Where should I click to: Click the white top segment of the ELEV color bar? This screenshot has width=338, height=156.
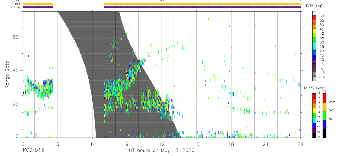coord(314,13)
